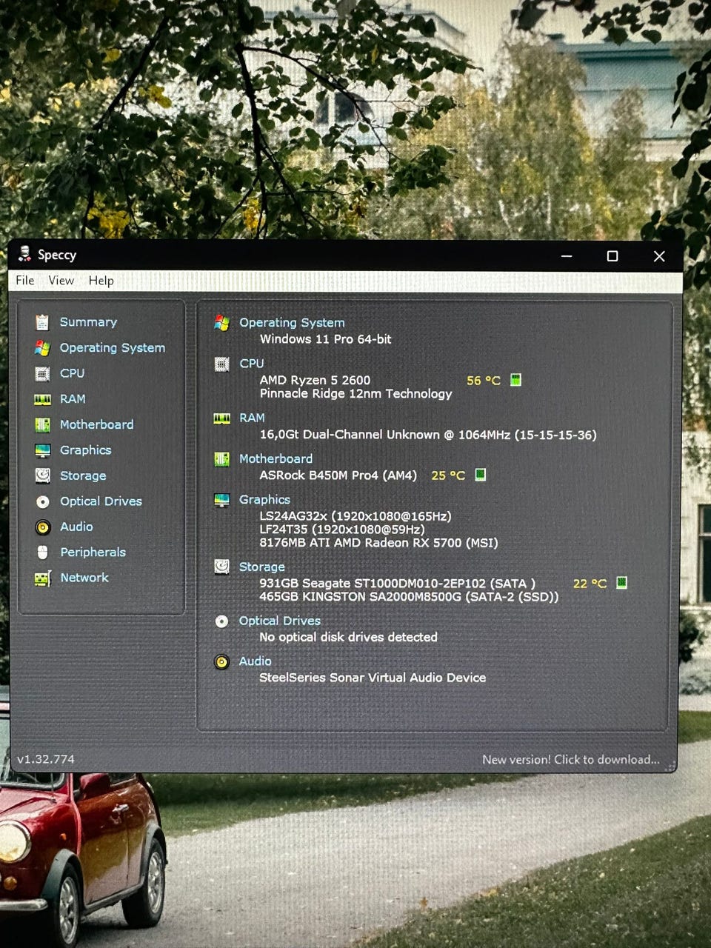The height and width of the screenshot is (948, 711).
Task: Click the Peripherals mouse icon
Action: point(42,553)
